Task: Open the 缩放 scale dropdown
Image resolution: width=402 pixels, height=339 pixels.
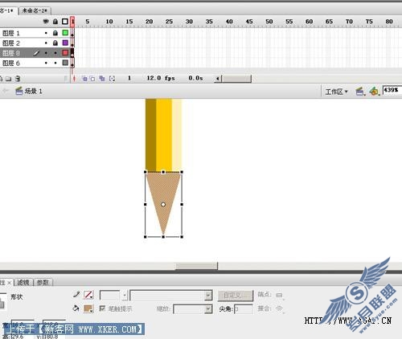Action: (x=193, y=309)
